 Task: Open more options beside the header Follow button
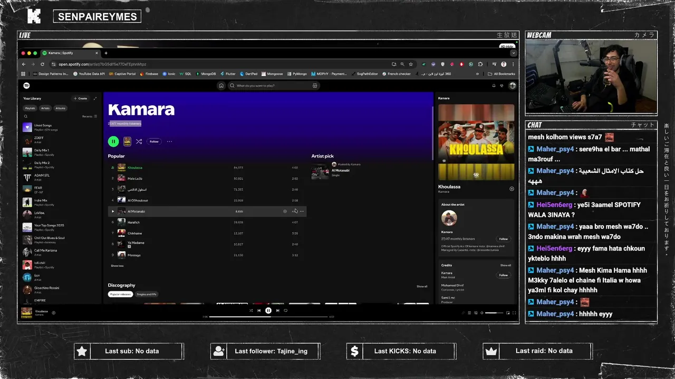pyautogui.click(x=169, y=141)
